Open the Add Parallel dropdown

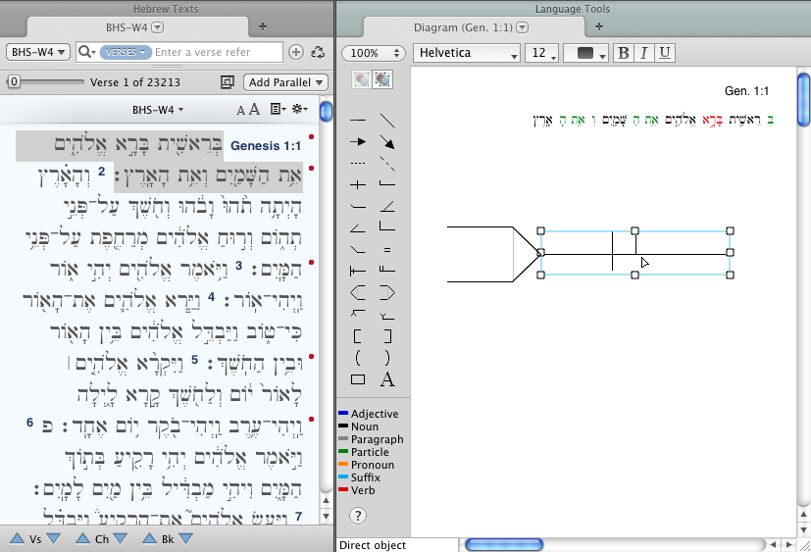[x=286, y=83]
